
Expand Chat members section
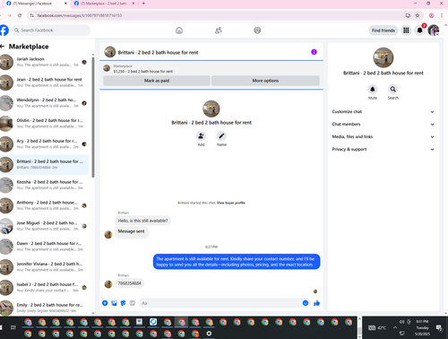[x=383, y=124]
